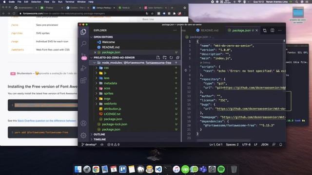Open the desktop project folder icon

[298, 12]
